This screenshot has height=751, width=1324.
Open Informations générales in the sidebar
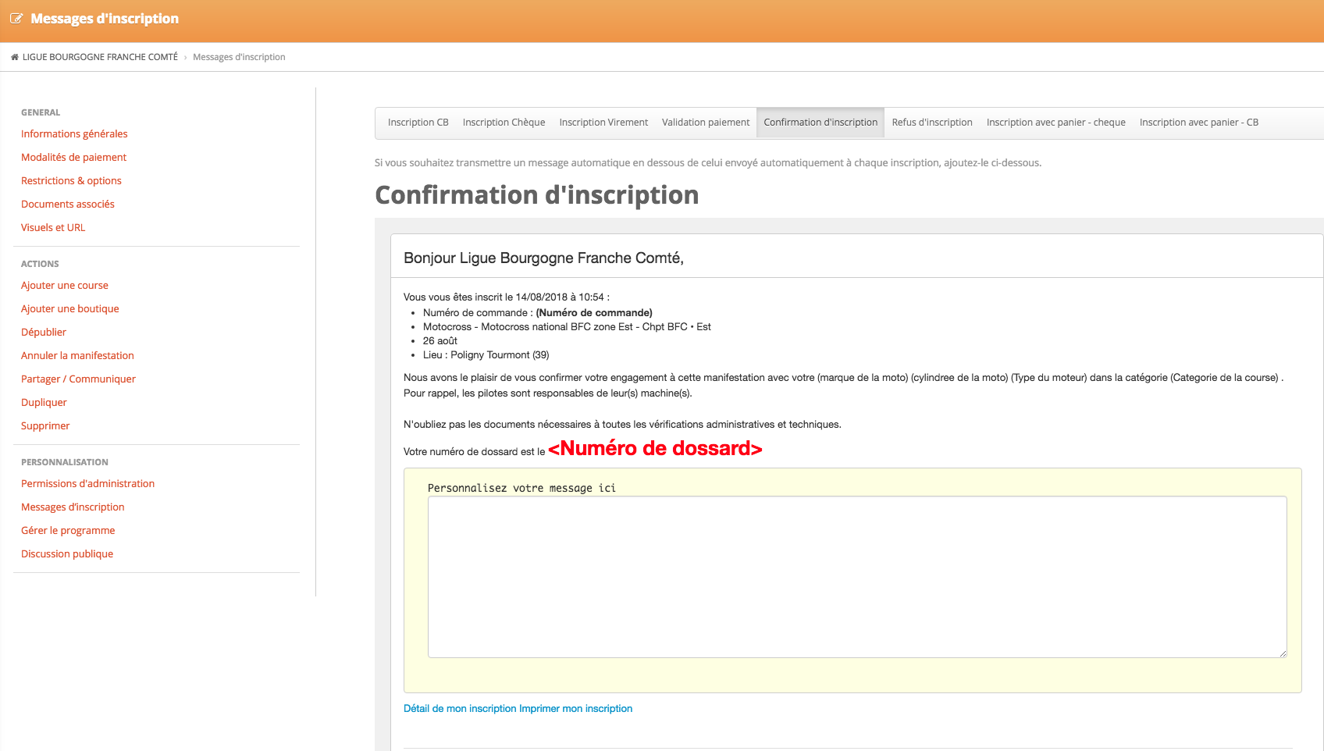click(x=74, y=133)
